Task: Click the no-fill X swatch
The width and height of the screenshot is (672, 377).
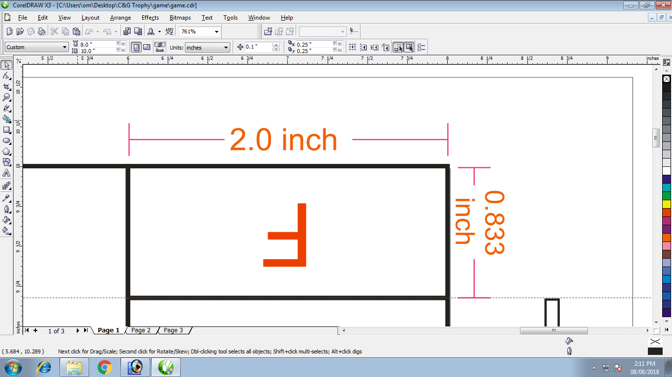Action: click(667, 79)
